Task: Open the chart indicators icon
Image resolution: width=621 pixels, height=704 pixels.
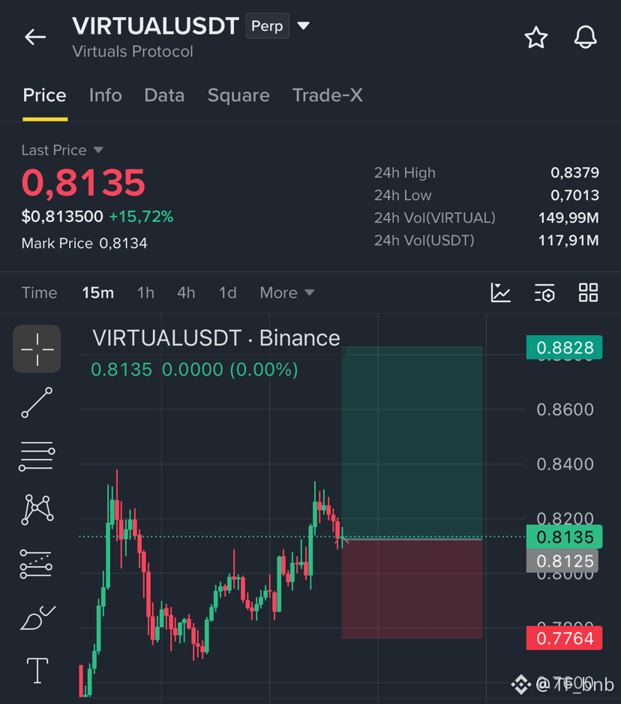Action: 501,292
